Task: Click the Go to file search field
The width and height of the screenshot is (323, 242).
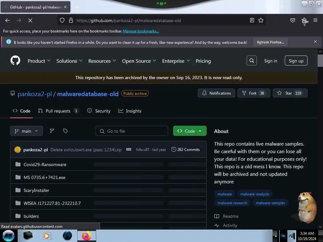Action: point(132,131)
